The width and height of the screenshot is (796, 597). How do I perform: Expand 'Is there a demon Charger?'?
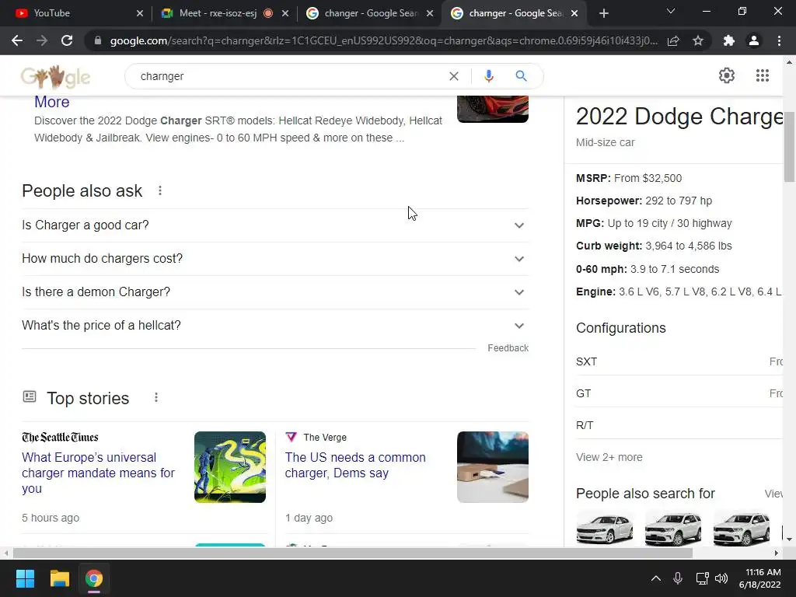275,292
